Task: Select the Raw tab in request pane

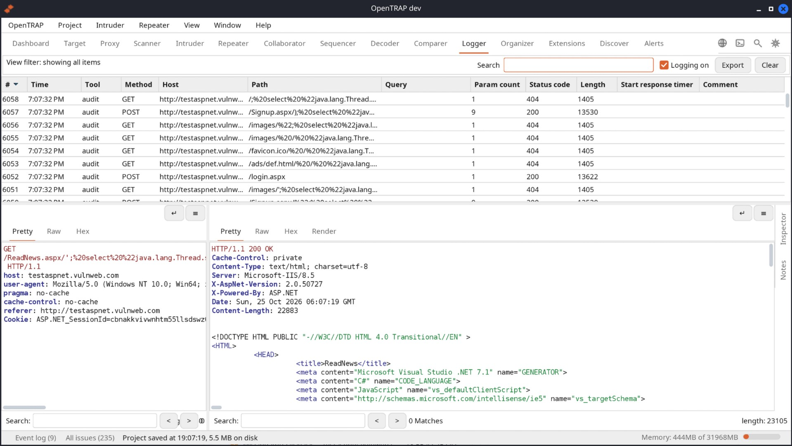Action: [x=54, y=231]
